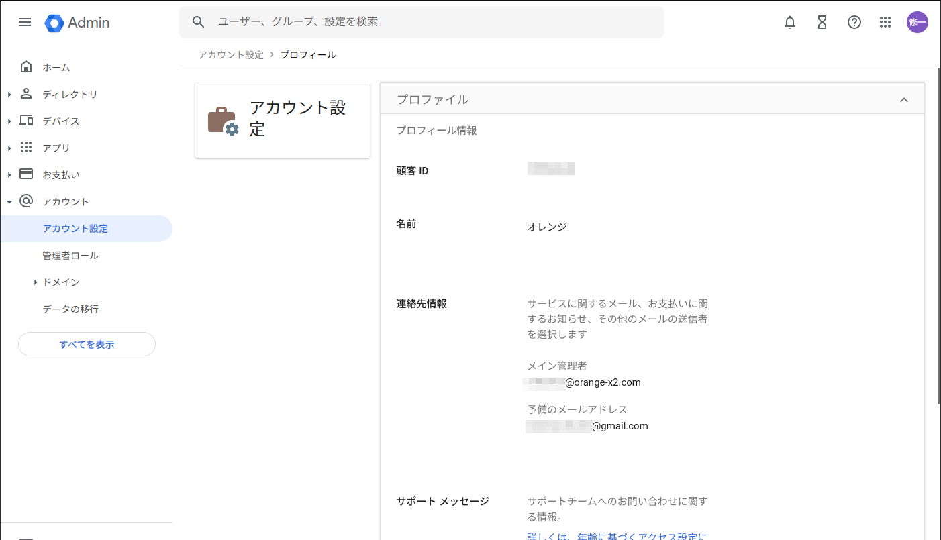Open the help question mark icon
This screenshot has width=941, height=540.
point(854,22)
